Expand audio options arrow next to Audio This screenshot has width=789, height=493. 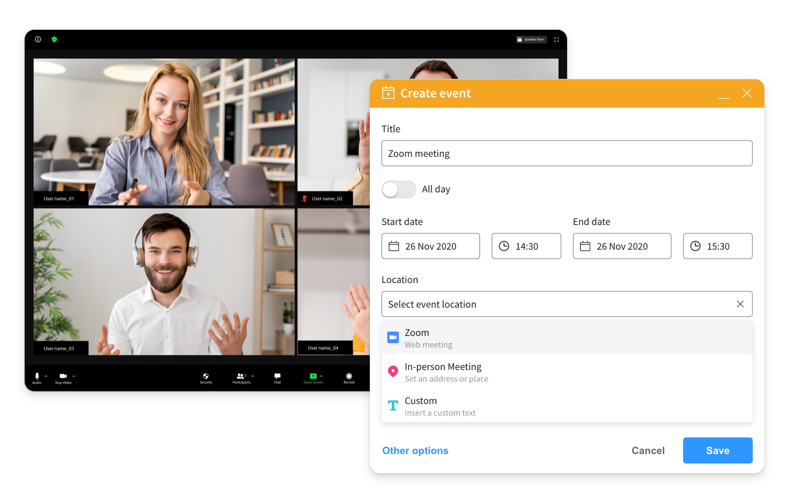point(46,376)
